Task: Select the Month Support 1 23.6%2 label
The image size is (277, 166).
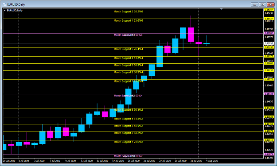Action: 128,142
